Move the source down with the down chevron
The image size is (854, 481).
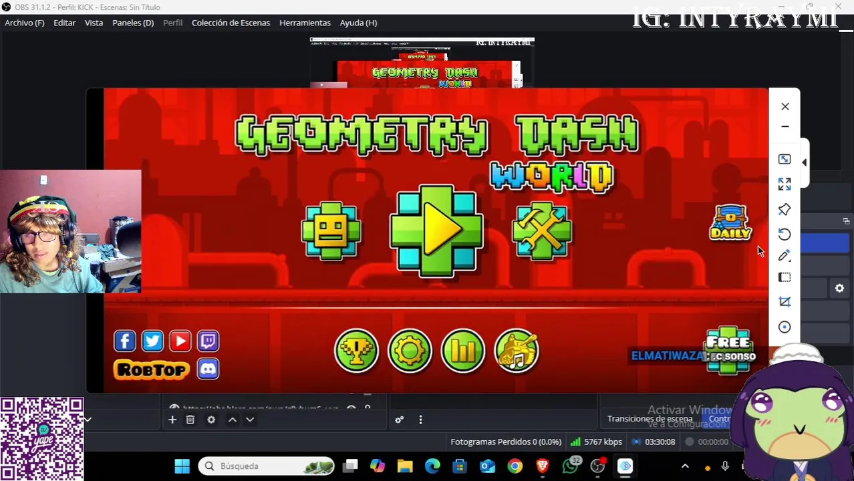tap(250, 420)
